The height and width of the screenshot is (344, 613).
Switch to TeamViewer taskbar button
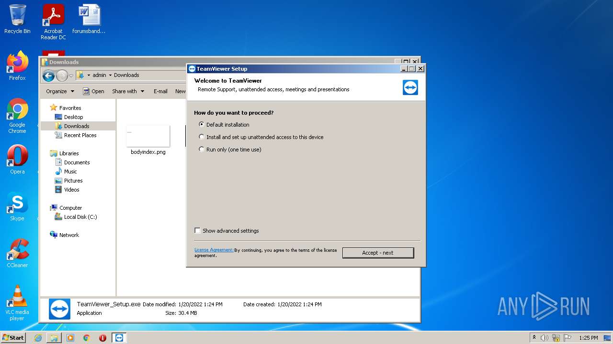119,338
